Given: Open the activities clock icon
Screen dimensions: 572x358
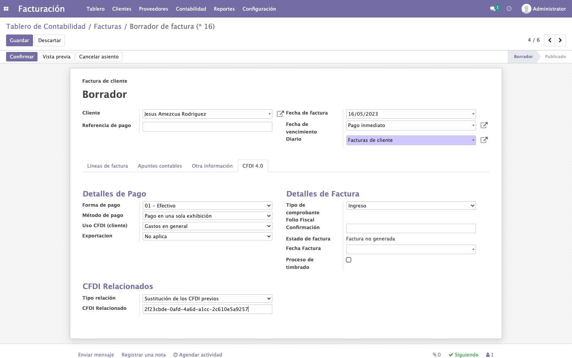Looking at the screenshot, I should click(509, 9).
